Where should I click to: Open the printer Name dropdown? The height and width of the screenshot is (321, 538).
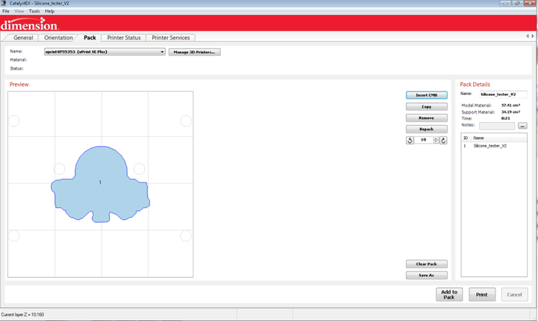point(105,52)
